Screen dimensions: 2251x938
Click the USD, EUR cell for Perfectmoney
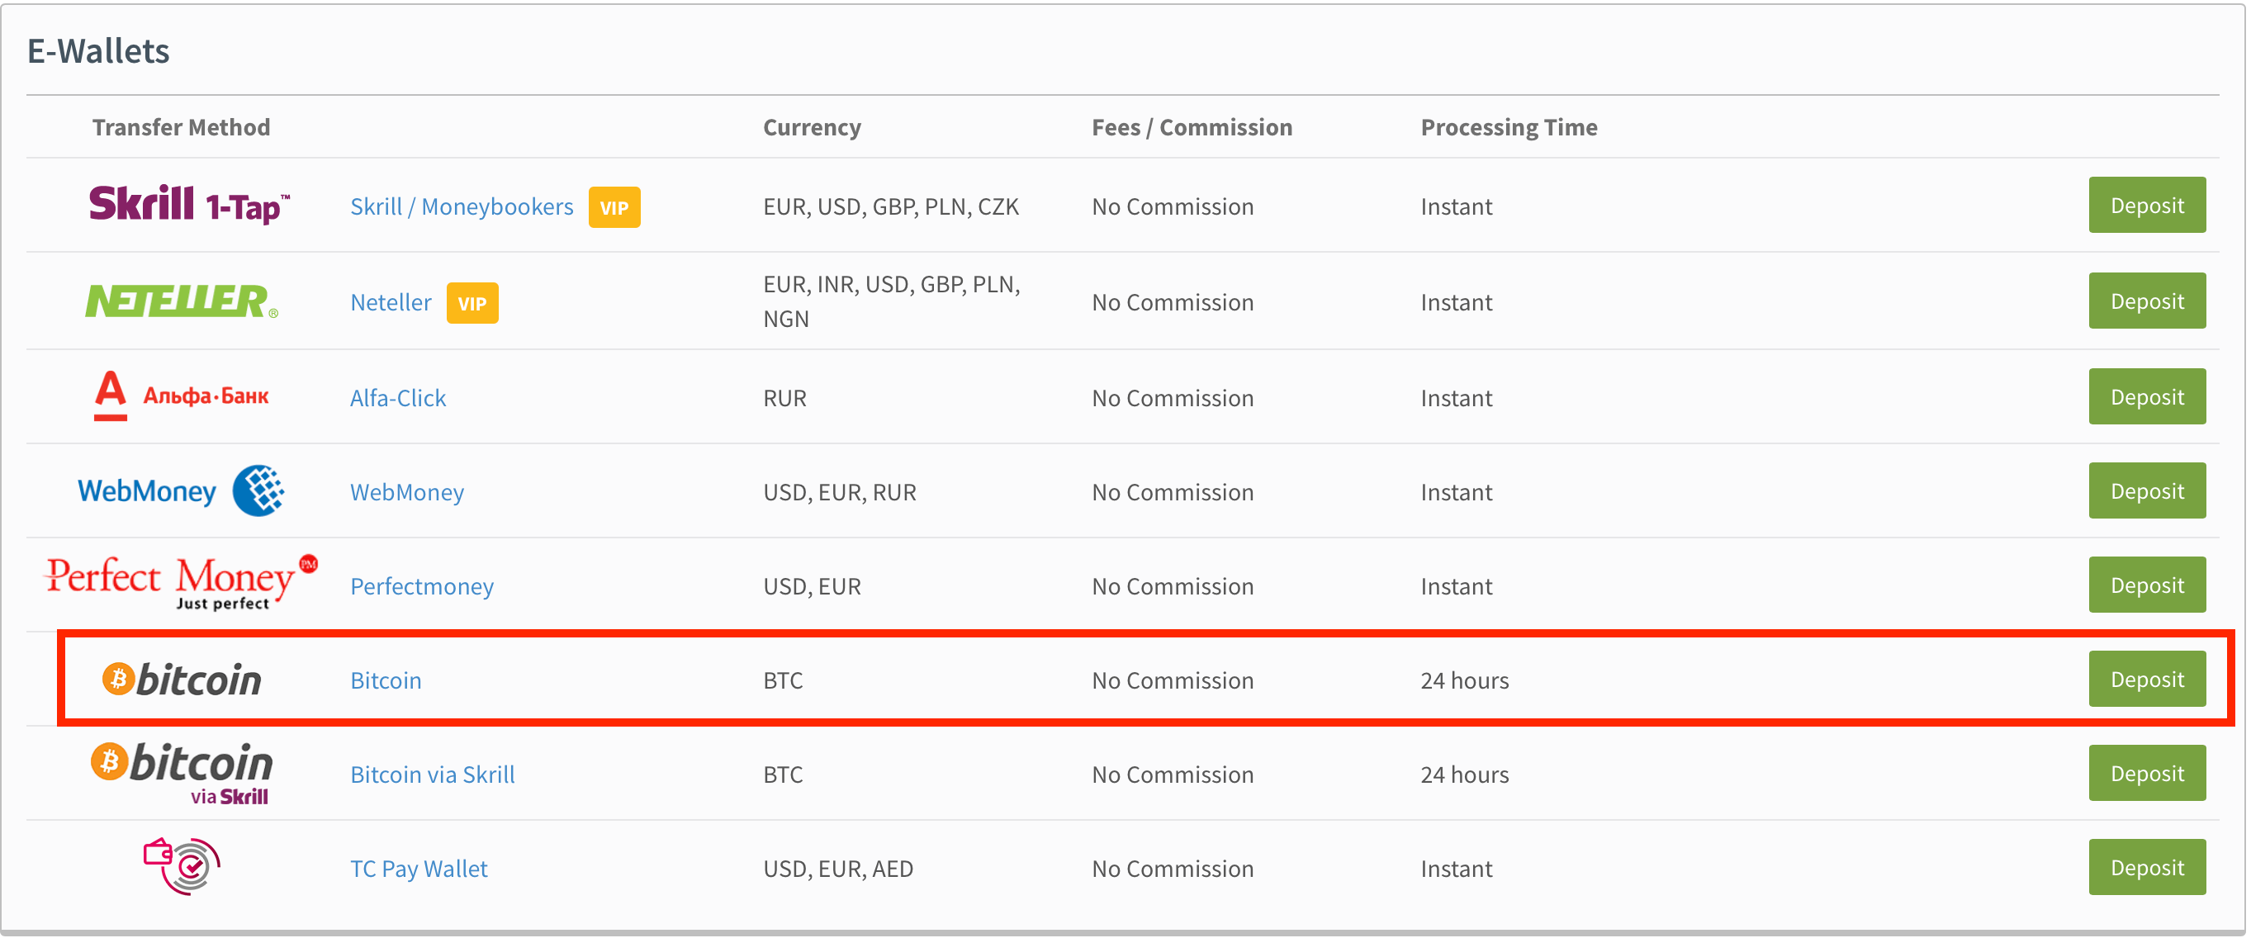[812, 586]
